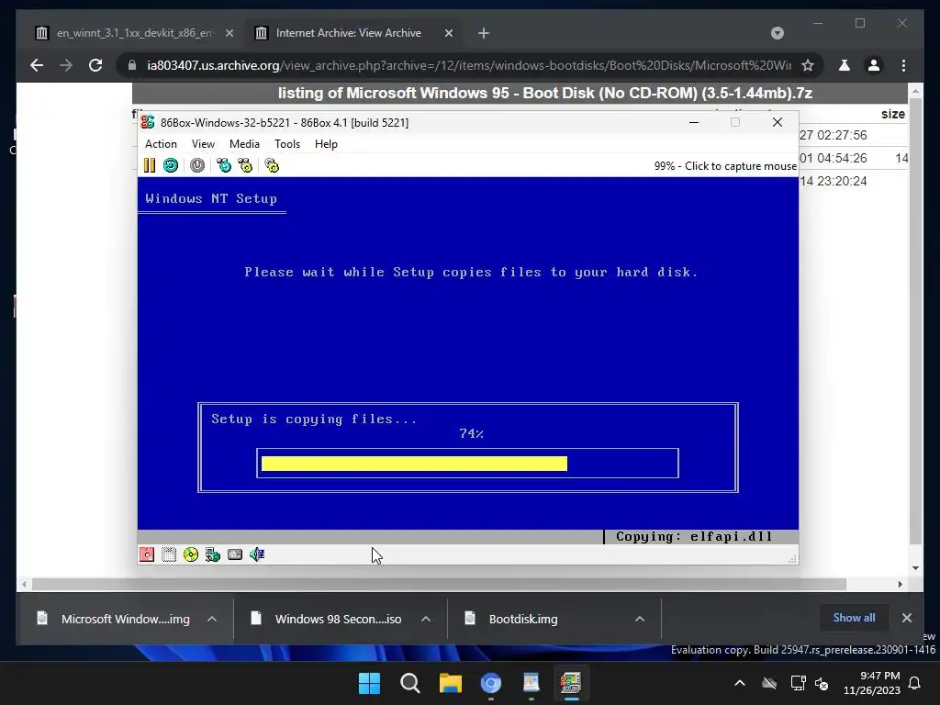
Task: Open the 86Box app logo icon in title bar
Action: pyautogui.click(x=148, y=122)
